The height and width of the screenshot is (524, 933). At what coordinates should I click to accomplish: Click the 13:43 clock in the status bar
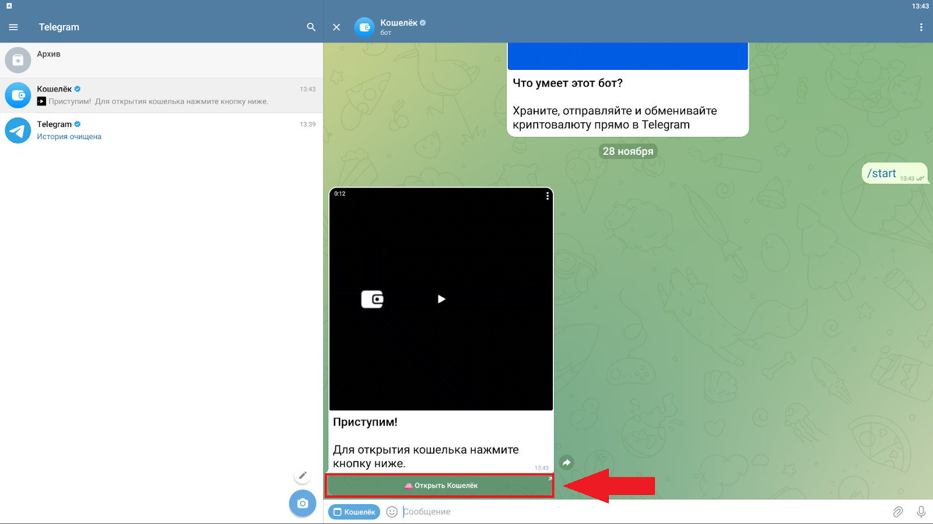pyautogui.click(x=920, y=6)
